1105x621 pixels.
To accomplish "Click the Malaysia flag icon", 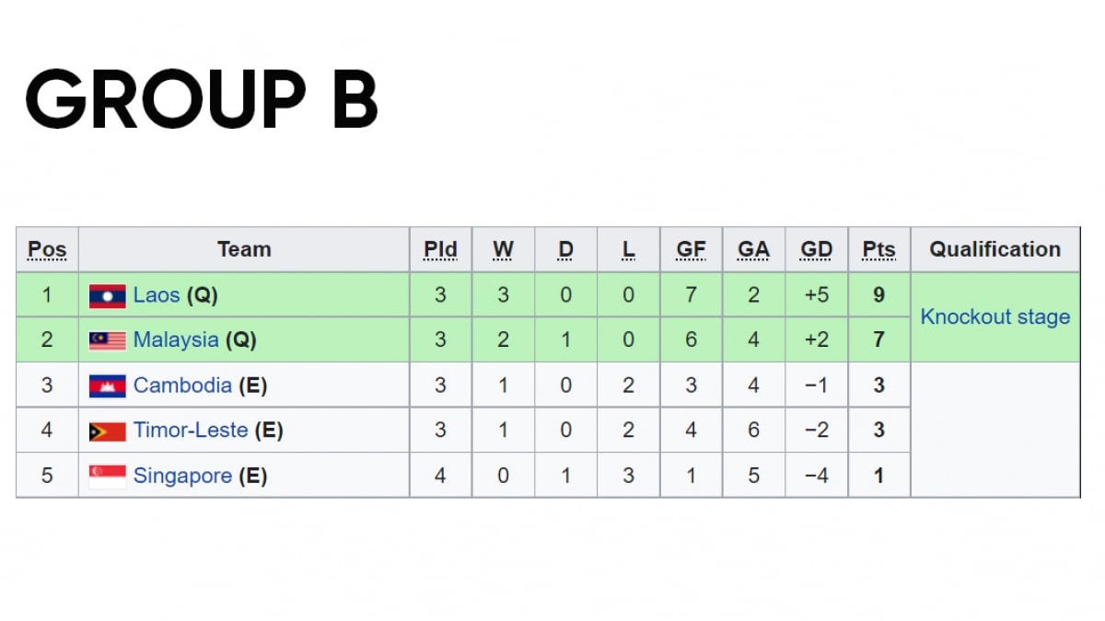I will point(107,341).
